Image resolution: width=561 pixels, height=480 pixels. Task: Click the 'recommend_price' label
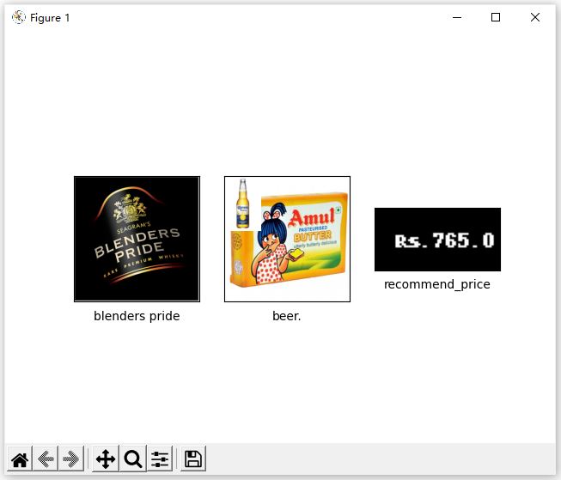pyautogui.click(x=437, y=285)
